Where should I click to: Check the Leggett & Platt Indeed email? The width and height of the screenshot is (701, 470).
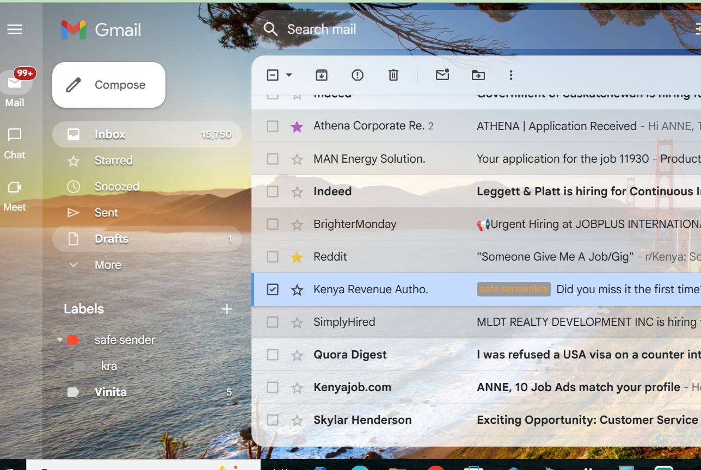click(273, 191)
